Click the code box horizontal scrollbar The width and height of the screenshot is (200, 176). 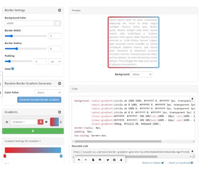118,141
